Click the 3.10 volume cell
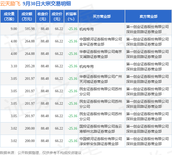 click(x=14, y=66)
